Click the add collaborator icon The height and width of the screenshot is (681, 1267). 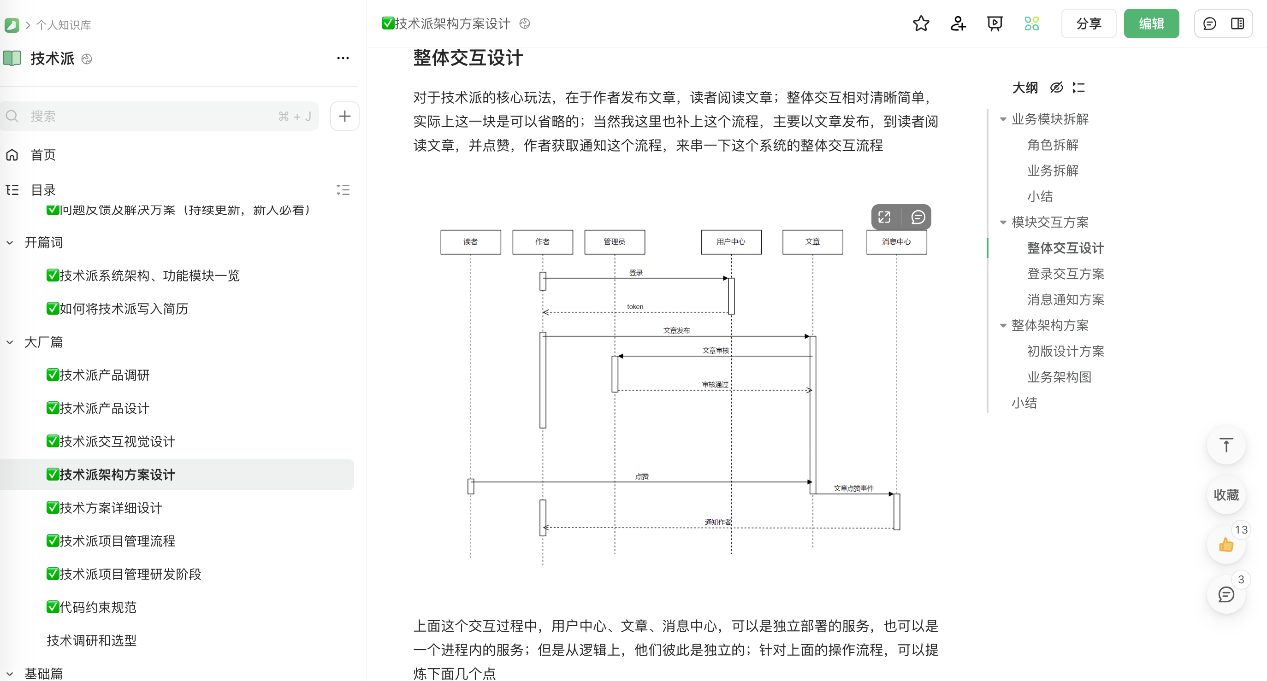click(x=958, y=23)
